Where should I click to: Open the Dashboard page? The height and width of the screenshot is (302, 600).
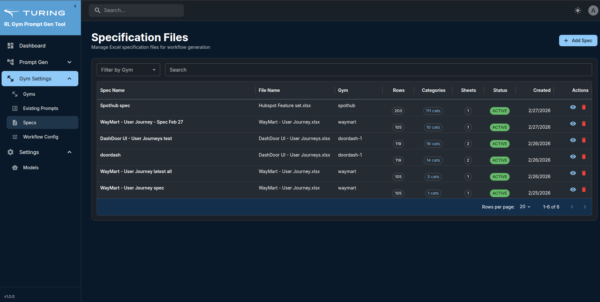point(32,46)
